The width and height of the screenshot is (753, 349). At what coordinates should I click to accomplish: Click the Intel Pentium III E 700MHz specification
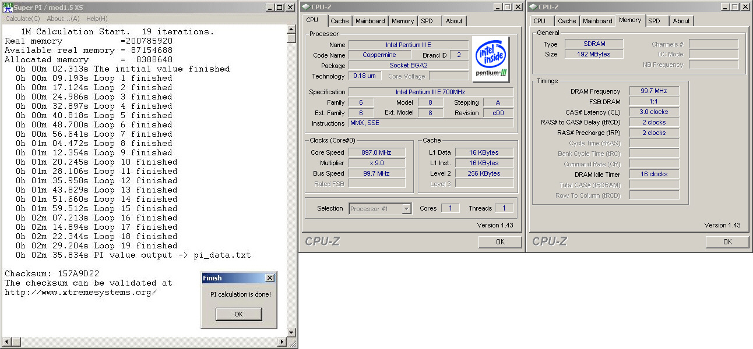coord(431,92)
